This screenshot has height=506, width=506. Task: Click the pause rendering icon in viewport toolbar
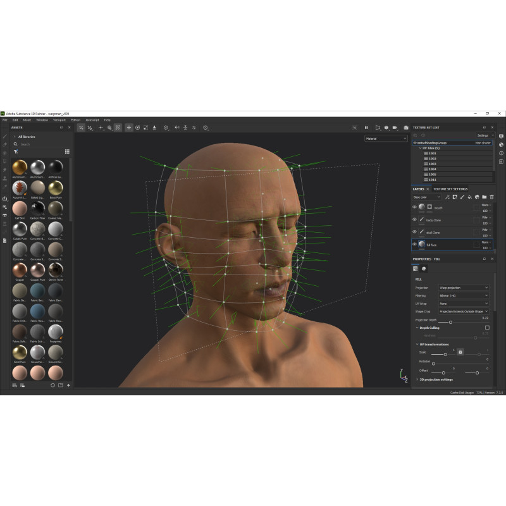click(366, 128)
